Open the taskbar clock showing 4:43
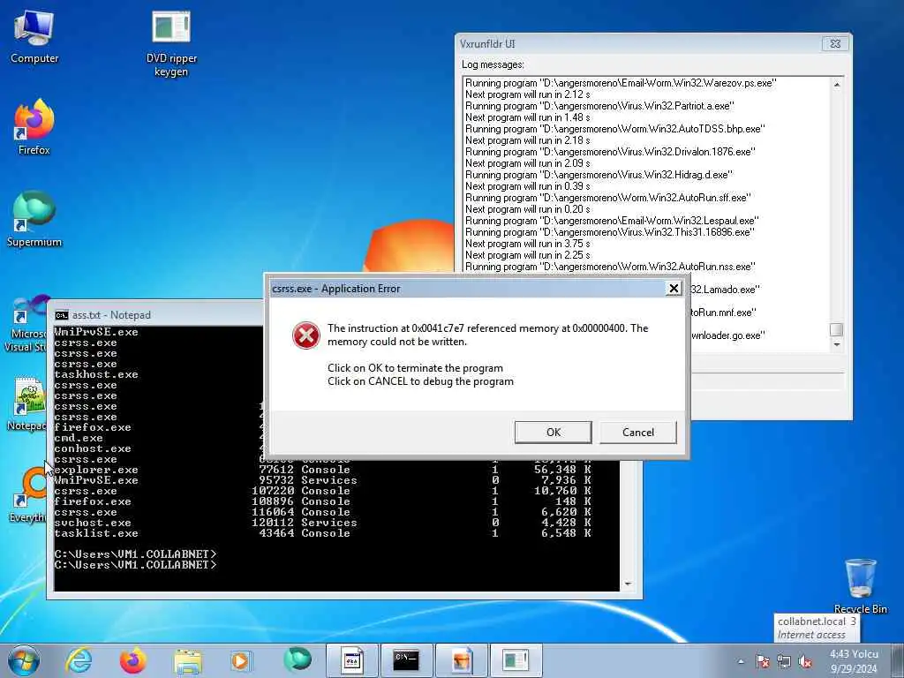 click(x=854, y=661)
